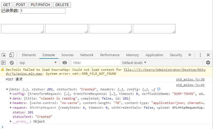Switch to the Network tab
This screenshot has height=129, width=213.
click(x=87, y=55)
